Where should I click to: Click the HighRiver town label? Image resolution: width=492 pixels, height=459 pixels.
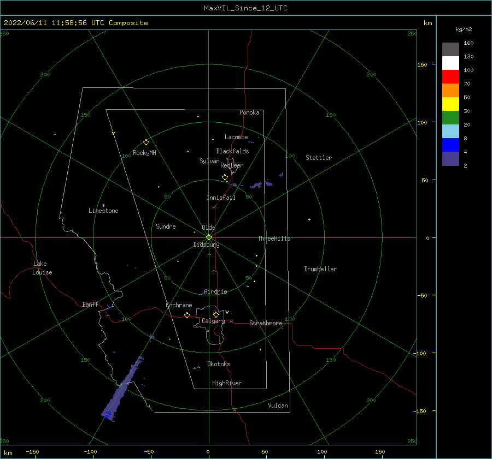pos(227,383)
